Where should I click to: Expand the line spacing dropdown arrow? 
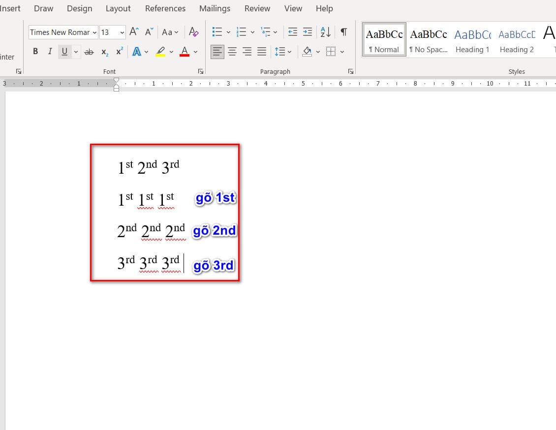tap(289, 52)
